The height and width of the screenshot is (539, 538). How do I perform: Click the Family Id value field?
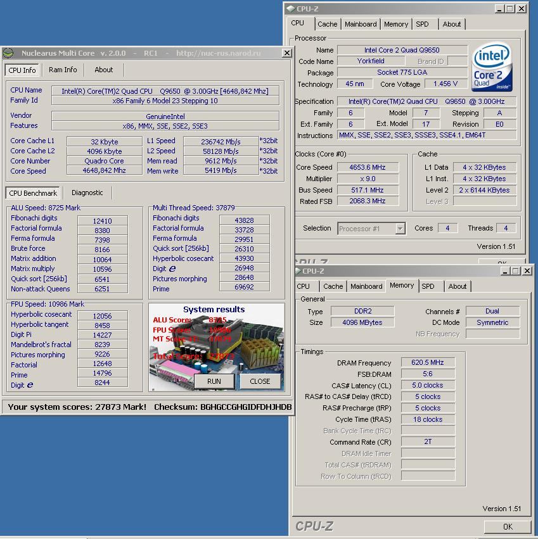tap(165, 101)
